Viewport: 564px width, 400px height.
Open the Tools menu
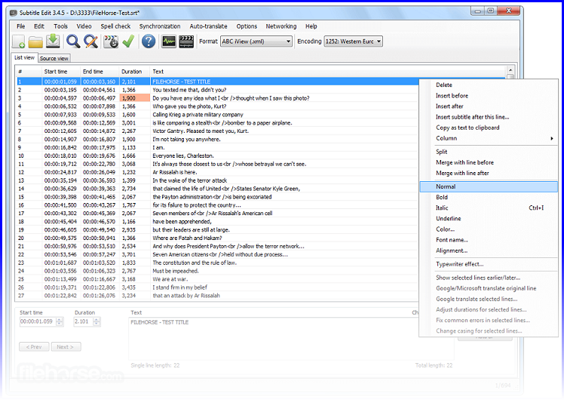(x=60, y=26)
